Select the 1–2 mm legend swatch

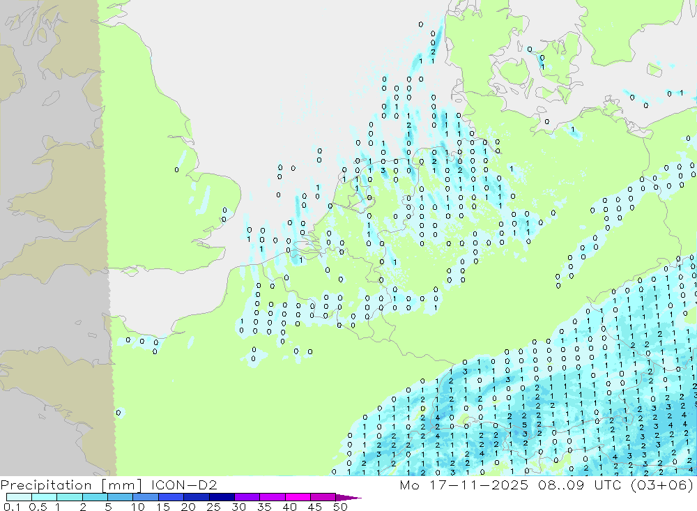[69, 497]
